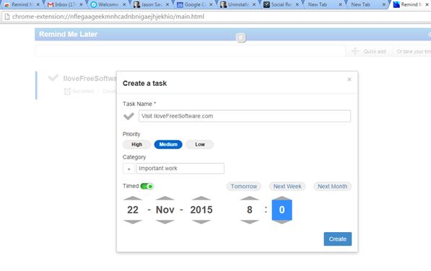Choose Low priority

(x=200, y=144)
